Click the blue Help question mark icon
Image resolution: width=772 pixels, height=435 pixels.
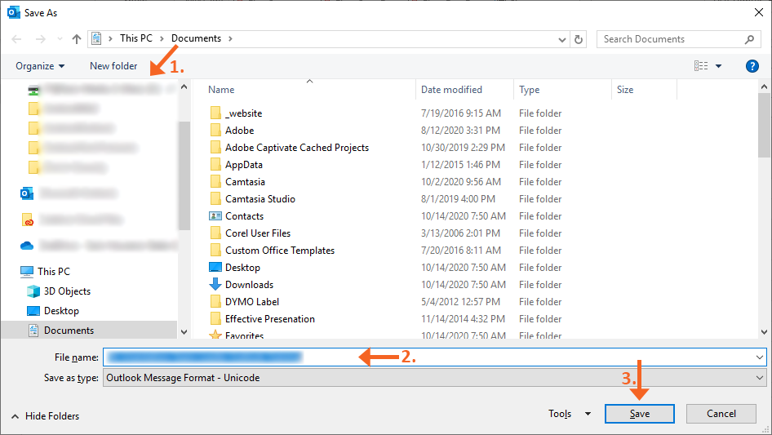click(752, 66)
